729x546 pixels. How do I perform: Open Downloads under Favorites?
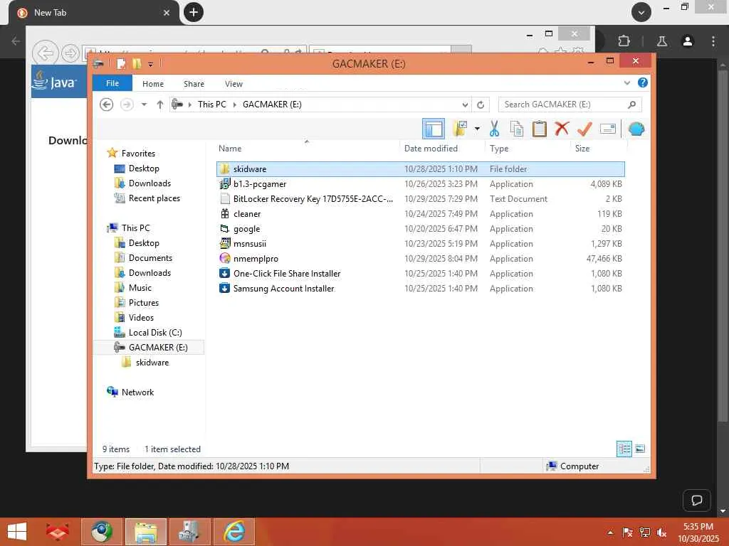[x=150, y=183]
